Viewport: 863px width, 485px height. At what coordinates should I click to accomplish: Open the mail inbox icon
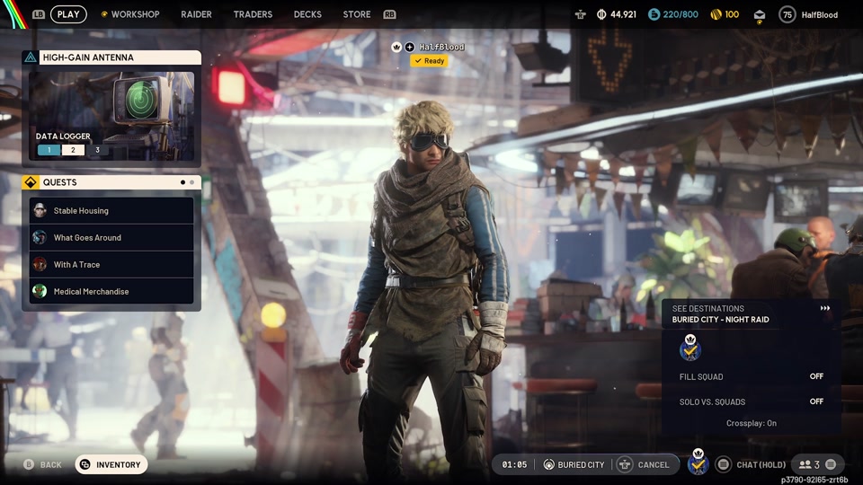759,16
